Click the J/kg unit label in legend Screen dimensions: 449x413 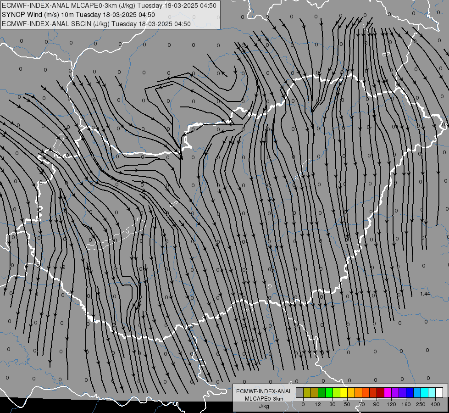tap(264, 406)
